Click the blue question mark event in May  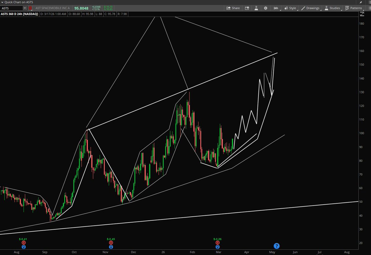coord(277,246)
